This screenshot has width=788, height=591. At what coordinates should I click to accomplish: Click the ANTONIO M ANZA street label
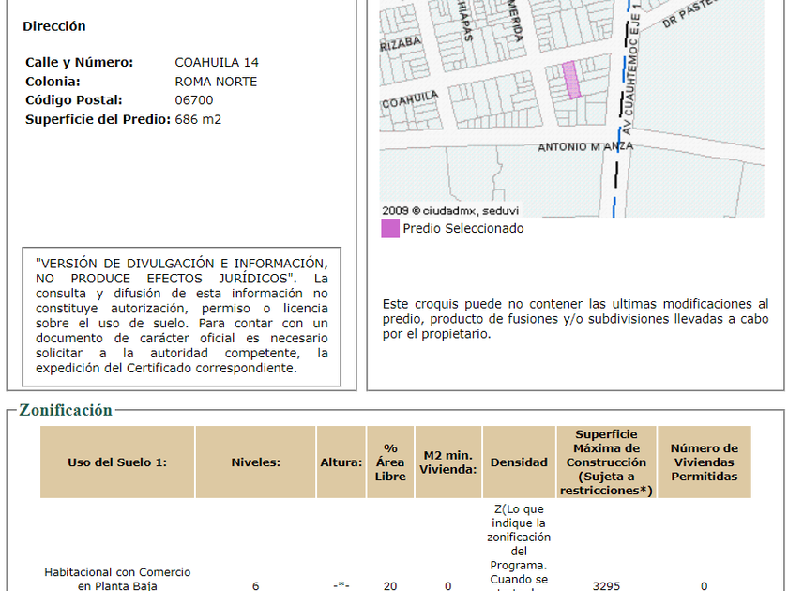(x=585, y=146)
